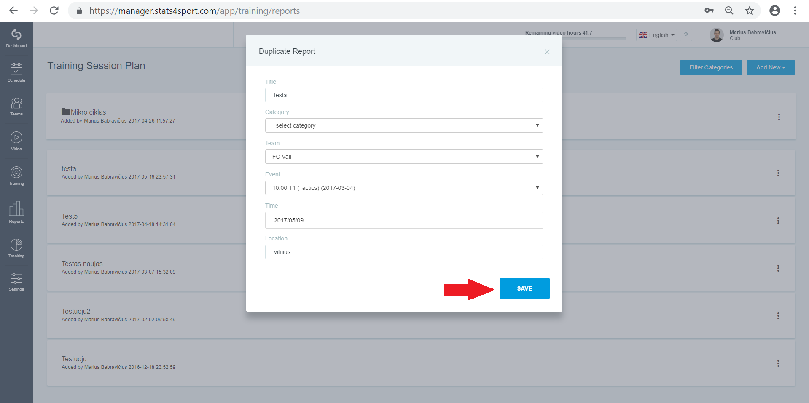Expand the Event dropdown

coord(404,188)
